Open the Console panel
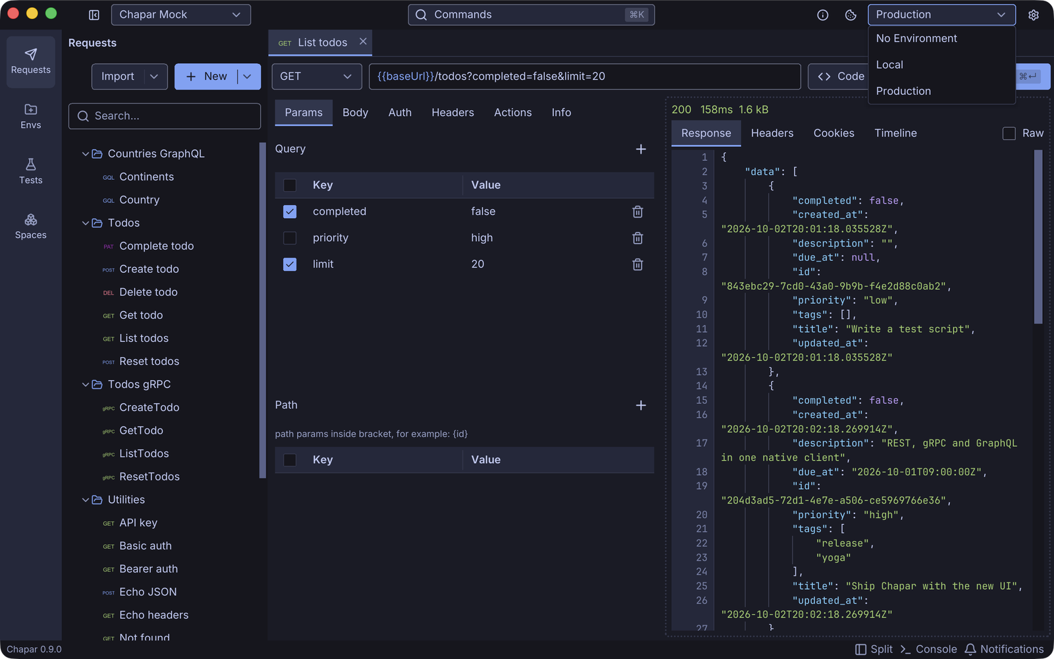 click(x=928, y=649)
